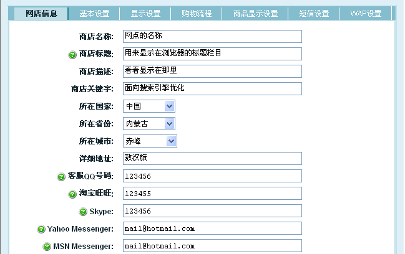Click the MSN Messenger help icon

click(47, 247)
